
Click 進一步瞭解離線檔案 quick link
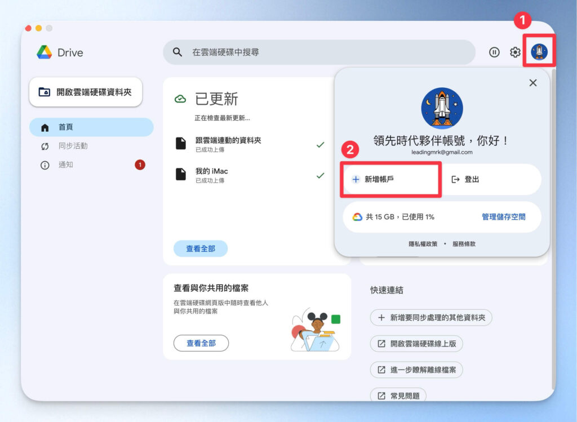416,370
